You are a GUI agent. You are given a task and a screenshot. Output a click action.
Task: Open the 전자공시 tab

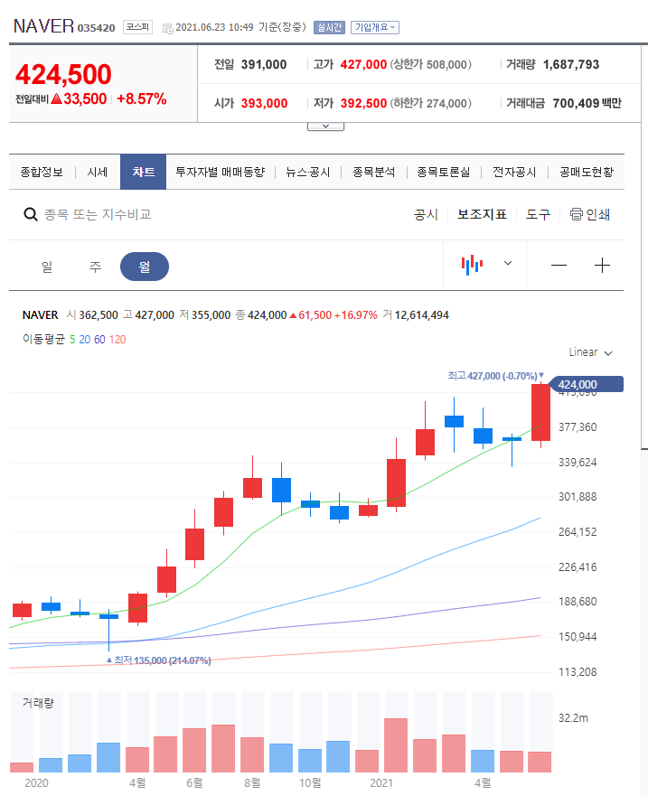click(x=514, y=172)
